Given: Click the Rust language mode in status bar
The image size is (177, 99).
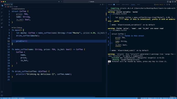Looking at the screenshot, I should (161, 98).
